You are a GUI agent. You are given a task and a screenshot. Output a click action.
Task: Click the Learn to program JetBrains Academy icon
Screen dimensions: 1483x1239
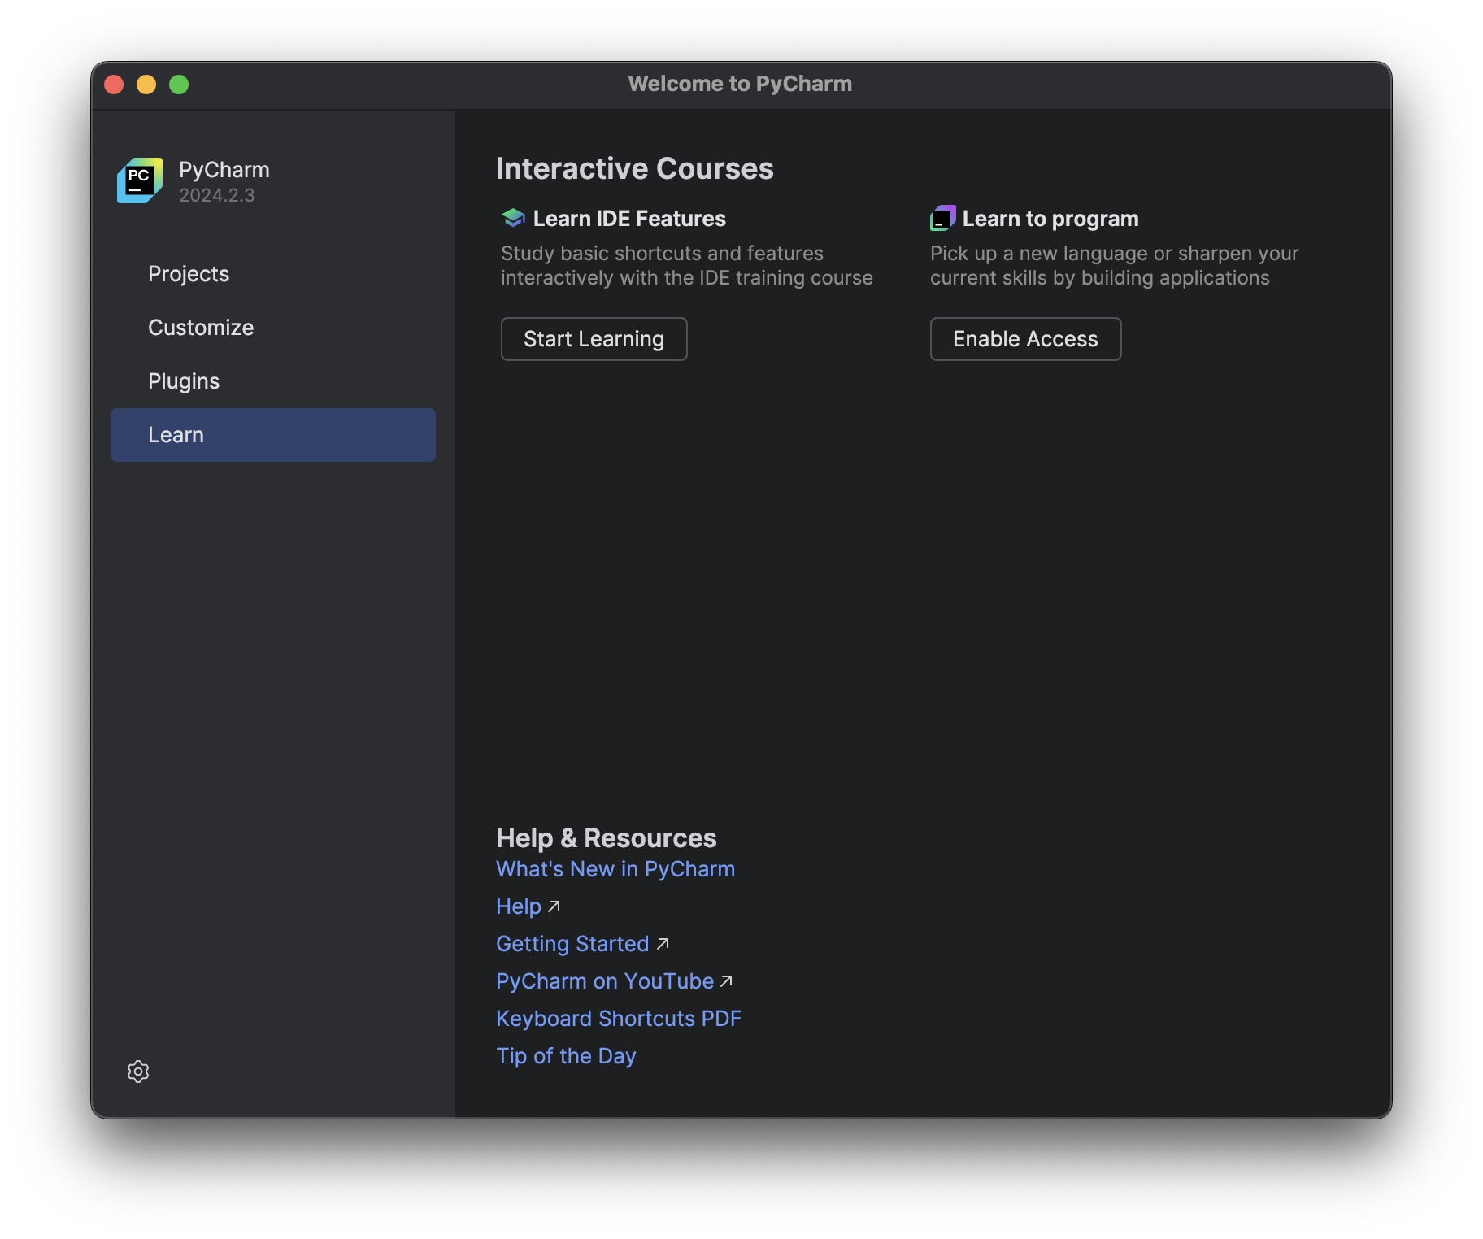point(942,217)
